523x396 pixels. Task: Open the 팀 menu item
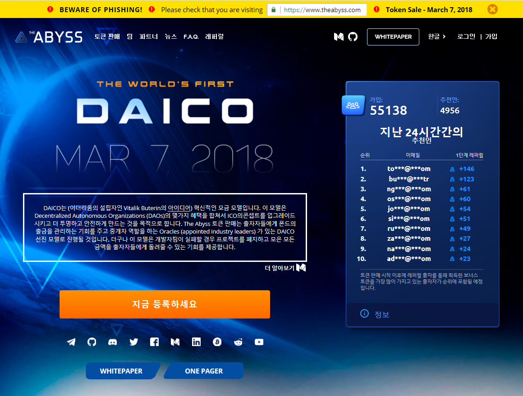pos(130,36)
